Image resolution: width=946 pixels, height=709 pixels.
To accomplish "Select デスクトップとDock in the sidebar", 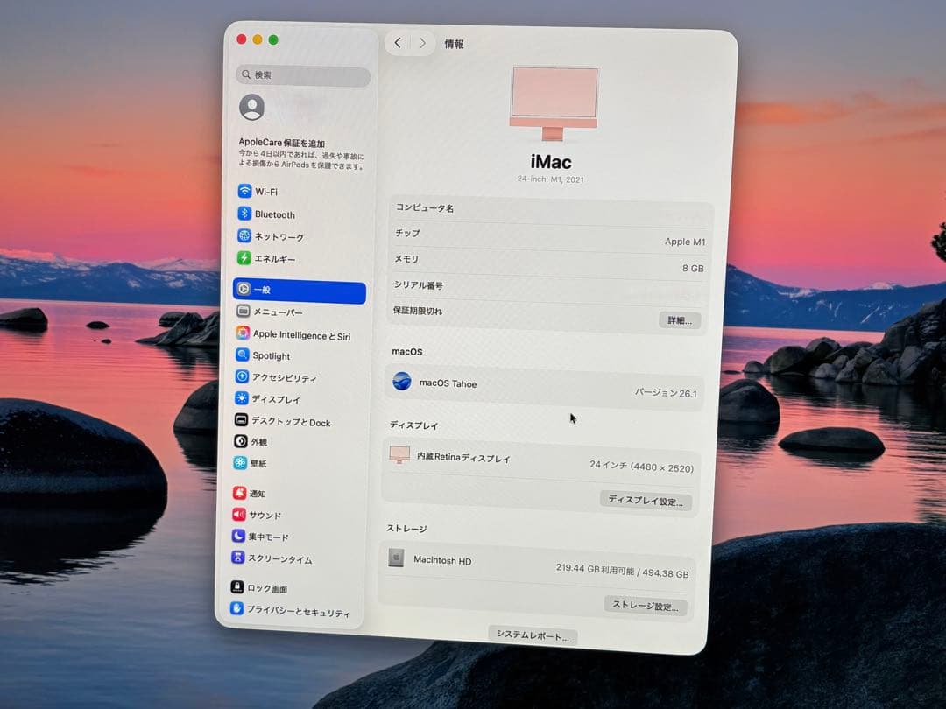I will [x=244, y=422].
